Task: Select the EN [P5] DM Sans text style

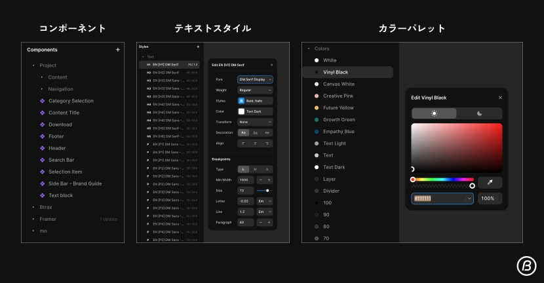Action: pyautogui.click(x=169, y=240)
